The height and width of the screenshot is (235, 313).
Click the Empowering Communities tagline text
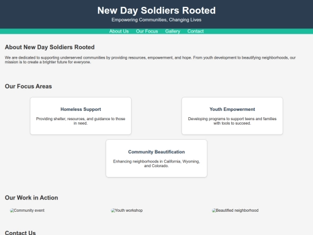point(156,20)
